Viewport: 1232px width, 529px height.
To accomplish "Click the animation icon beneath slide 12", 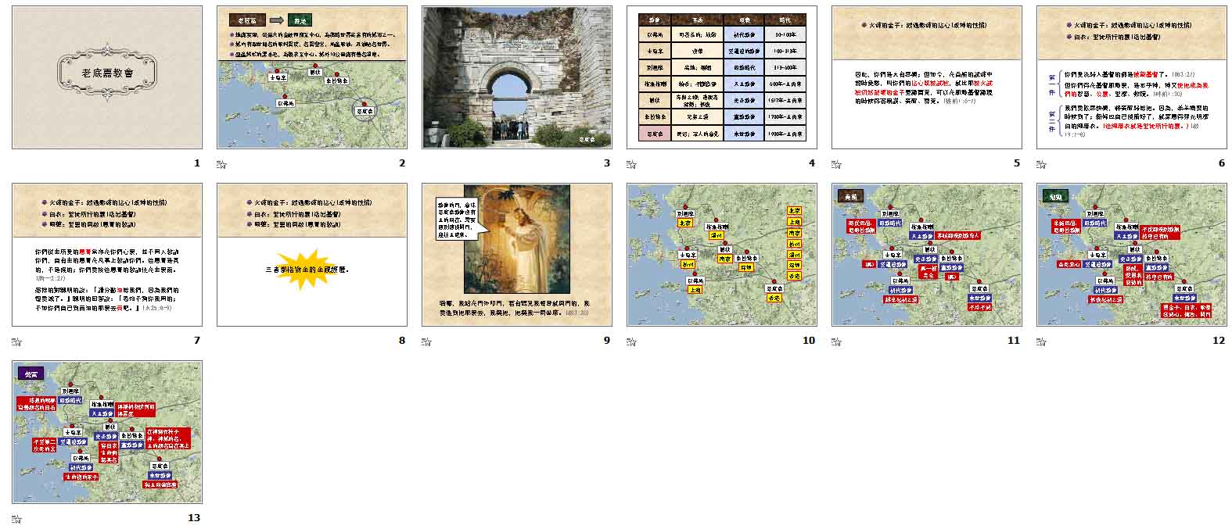I will click(1041, 341).
